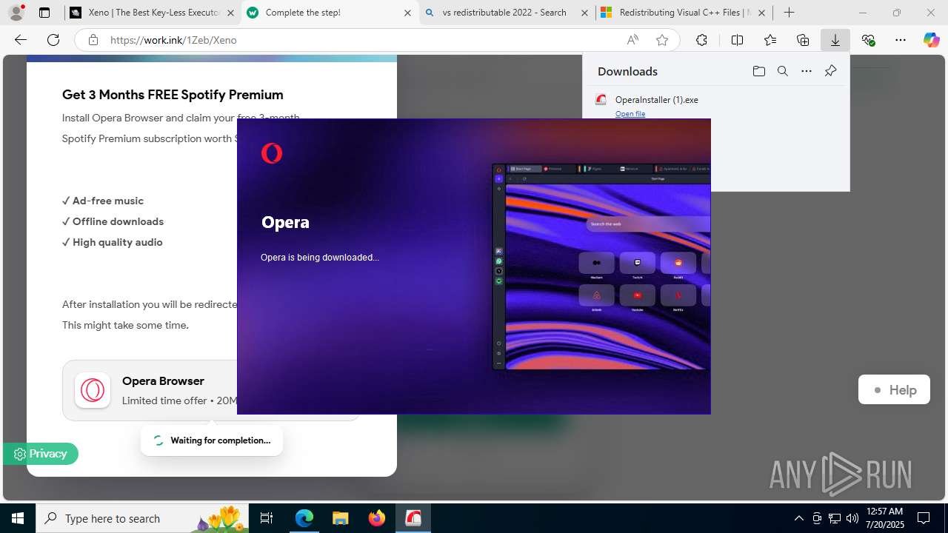The width and height of the screenshot is (948, 533).
Task: Click the taskbar clock and date
Action: [884, 518]
